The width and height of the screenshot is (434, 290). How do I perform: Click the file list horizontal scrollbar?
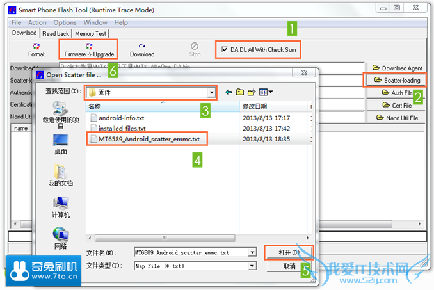[165, 238]
